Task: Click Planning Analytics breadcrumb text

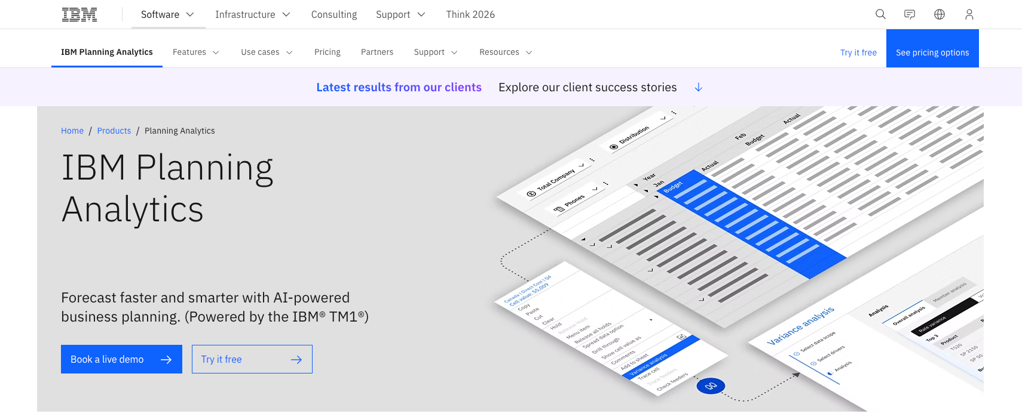Action: (x=180, y=131)
